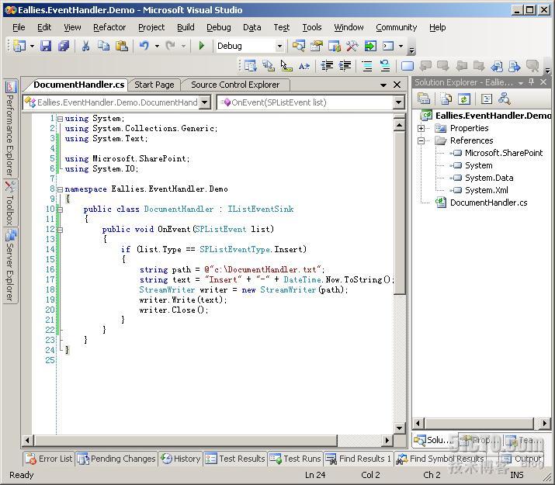Open the Error List tab
Viewport: 555px width, 485px height.
coord(49,459)
